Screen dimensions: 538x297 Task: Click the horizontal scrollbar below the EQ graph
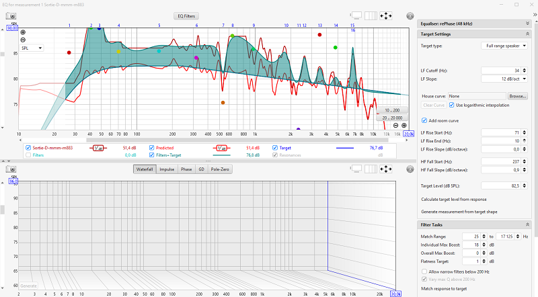pos(237,140)
